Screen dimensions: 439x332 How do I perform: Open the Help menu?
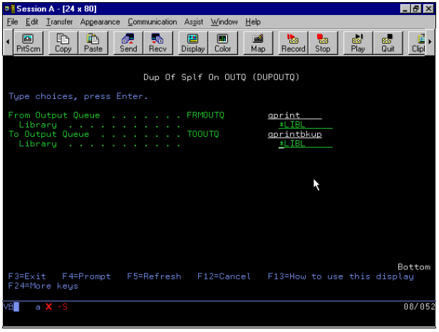point(253,22)
